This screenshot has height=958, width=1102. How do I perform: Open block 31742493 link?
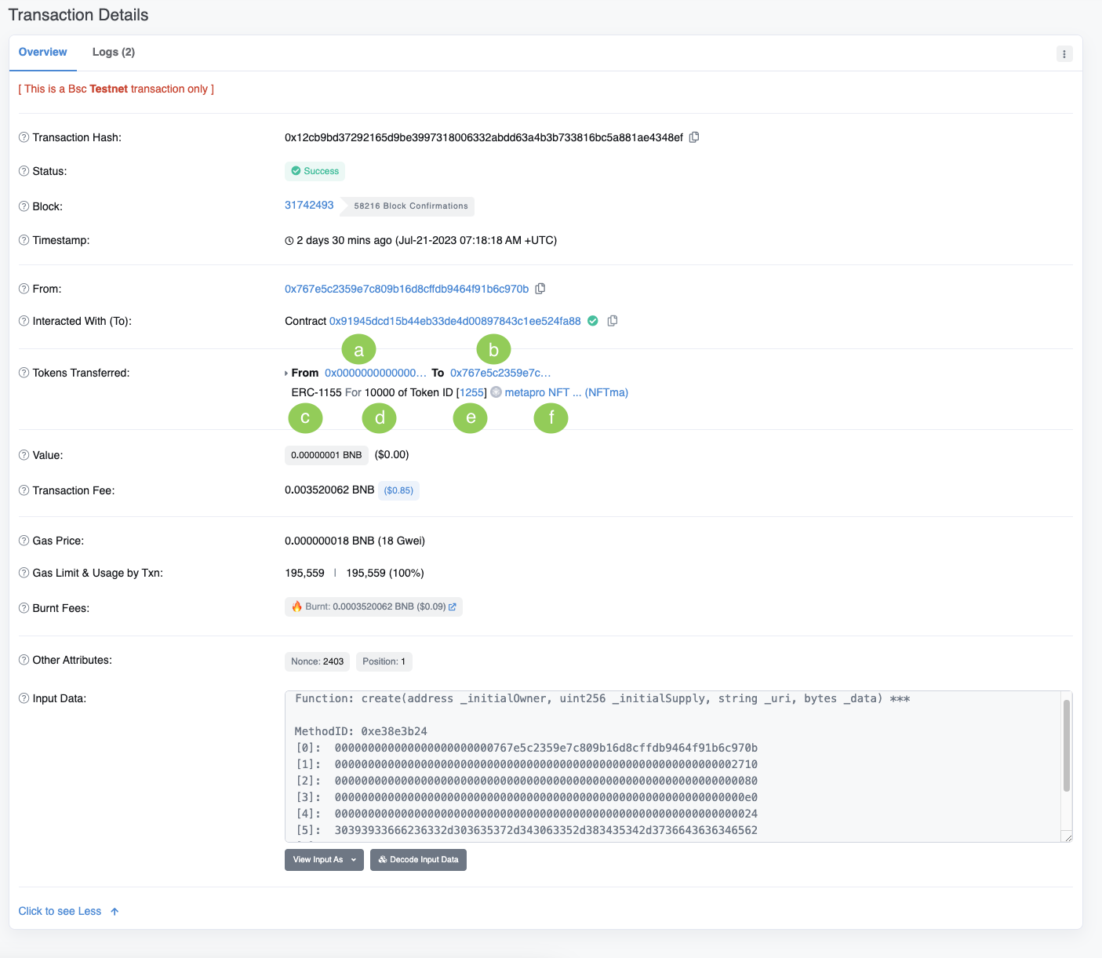tap(309, 205)
